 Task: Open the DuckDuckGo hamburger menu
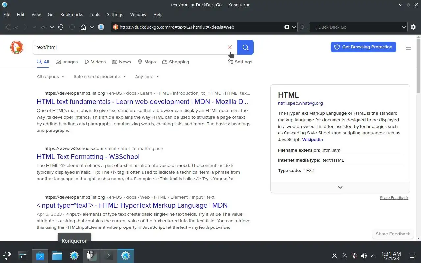[x=408, y=48]
